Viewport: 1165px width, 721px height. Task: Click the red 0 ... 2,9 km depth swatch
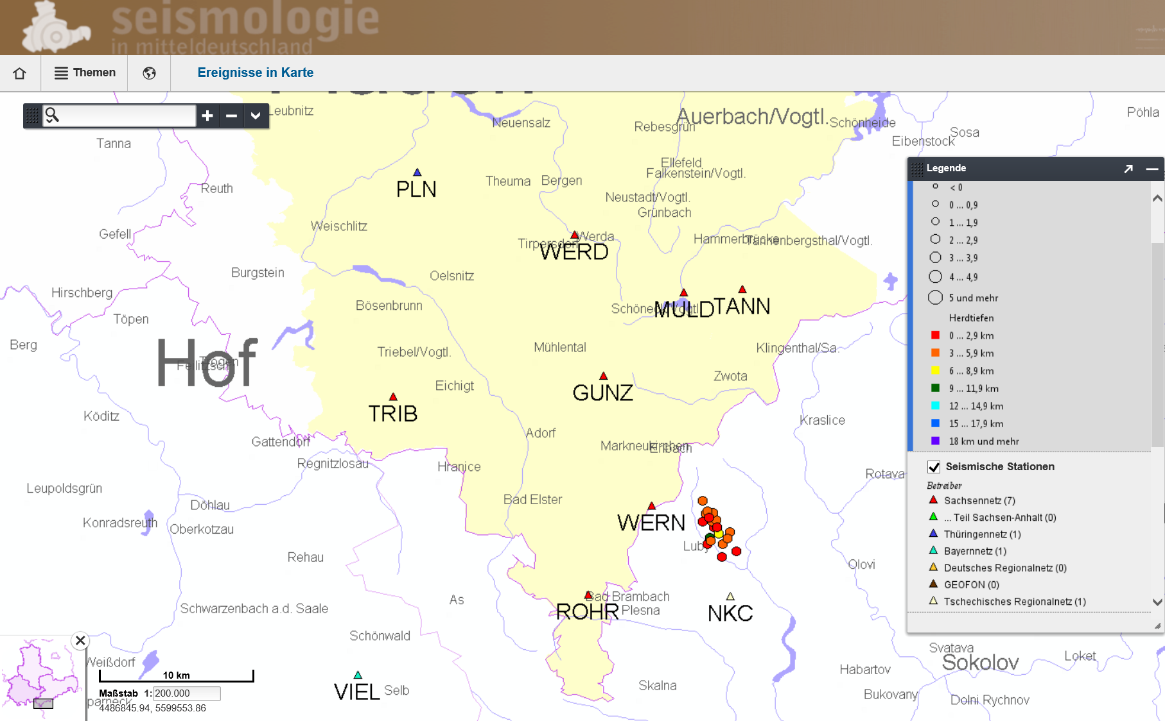click(x=935, y=335)
